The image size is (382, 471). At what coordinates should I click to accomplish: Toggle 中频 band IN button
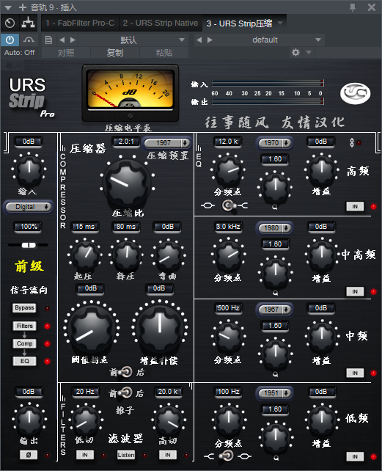click(x=355, y=373)
